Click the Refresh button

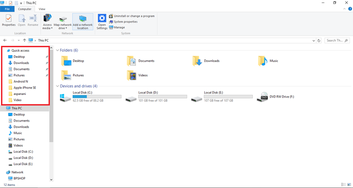319,41
